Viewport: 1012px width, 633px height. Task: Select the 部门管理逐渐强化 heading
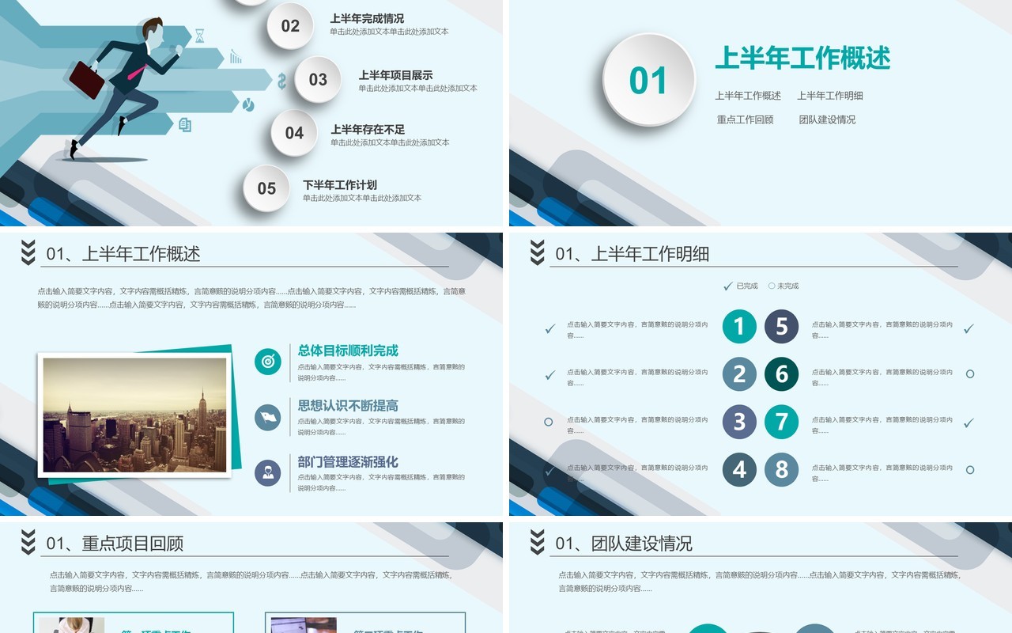click(348, 461)
